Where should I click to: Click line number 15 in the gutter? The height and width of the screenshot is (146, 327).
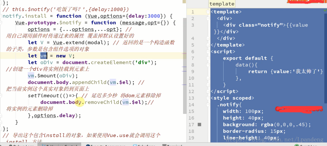191,111
